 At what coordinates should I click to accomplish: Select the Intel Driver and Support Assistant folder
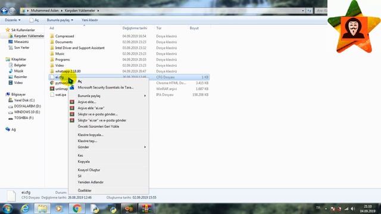click(x=80, y=48)
